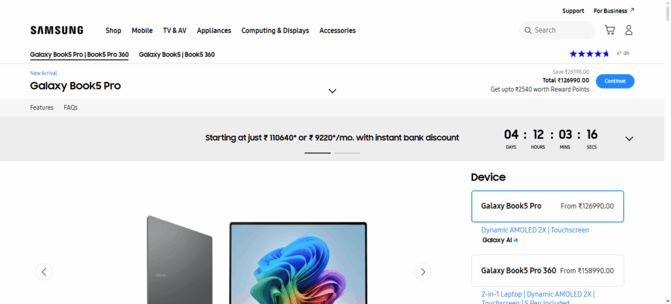671x304 pixels.
Task: Click the review count '4.7 (20)'
Action: click(x=623, y=54)
